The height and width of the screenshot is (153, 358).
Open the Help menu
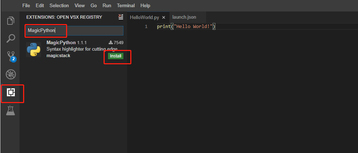(145, 5)
